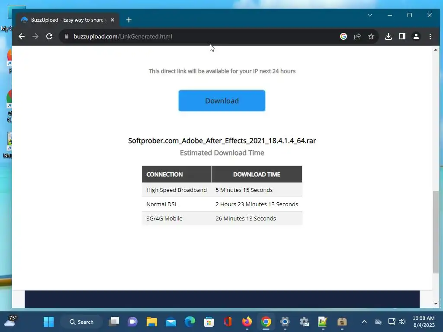Toggle Chrome side panel

[402, 36]
